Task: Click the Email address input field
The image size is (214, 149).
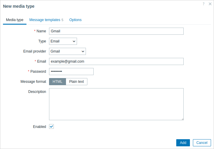Action: click(x=116, y=61)
